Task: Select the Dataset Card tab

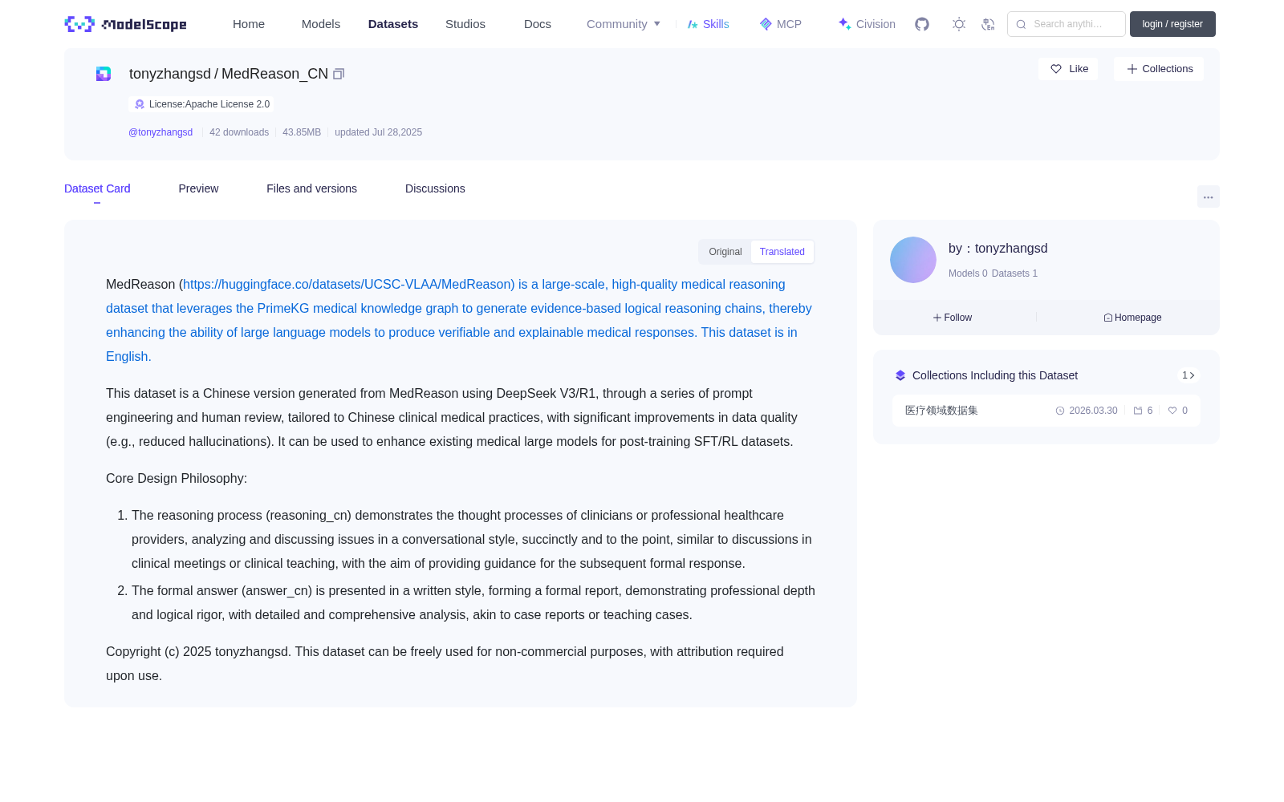Action: click(x=97, y=188)
